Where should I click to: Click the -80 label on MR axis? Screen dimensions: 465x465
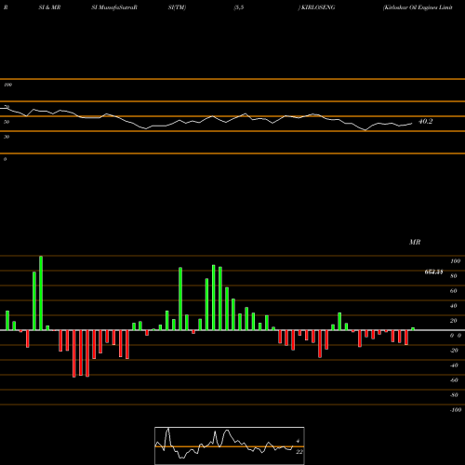[454, 395]
